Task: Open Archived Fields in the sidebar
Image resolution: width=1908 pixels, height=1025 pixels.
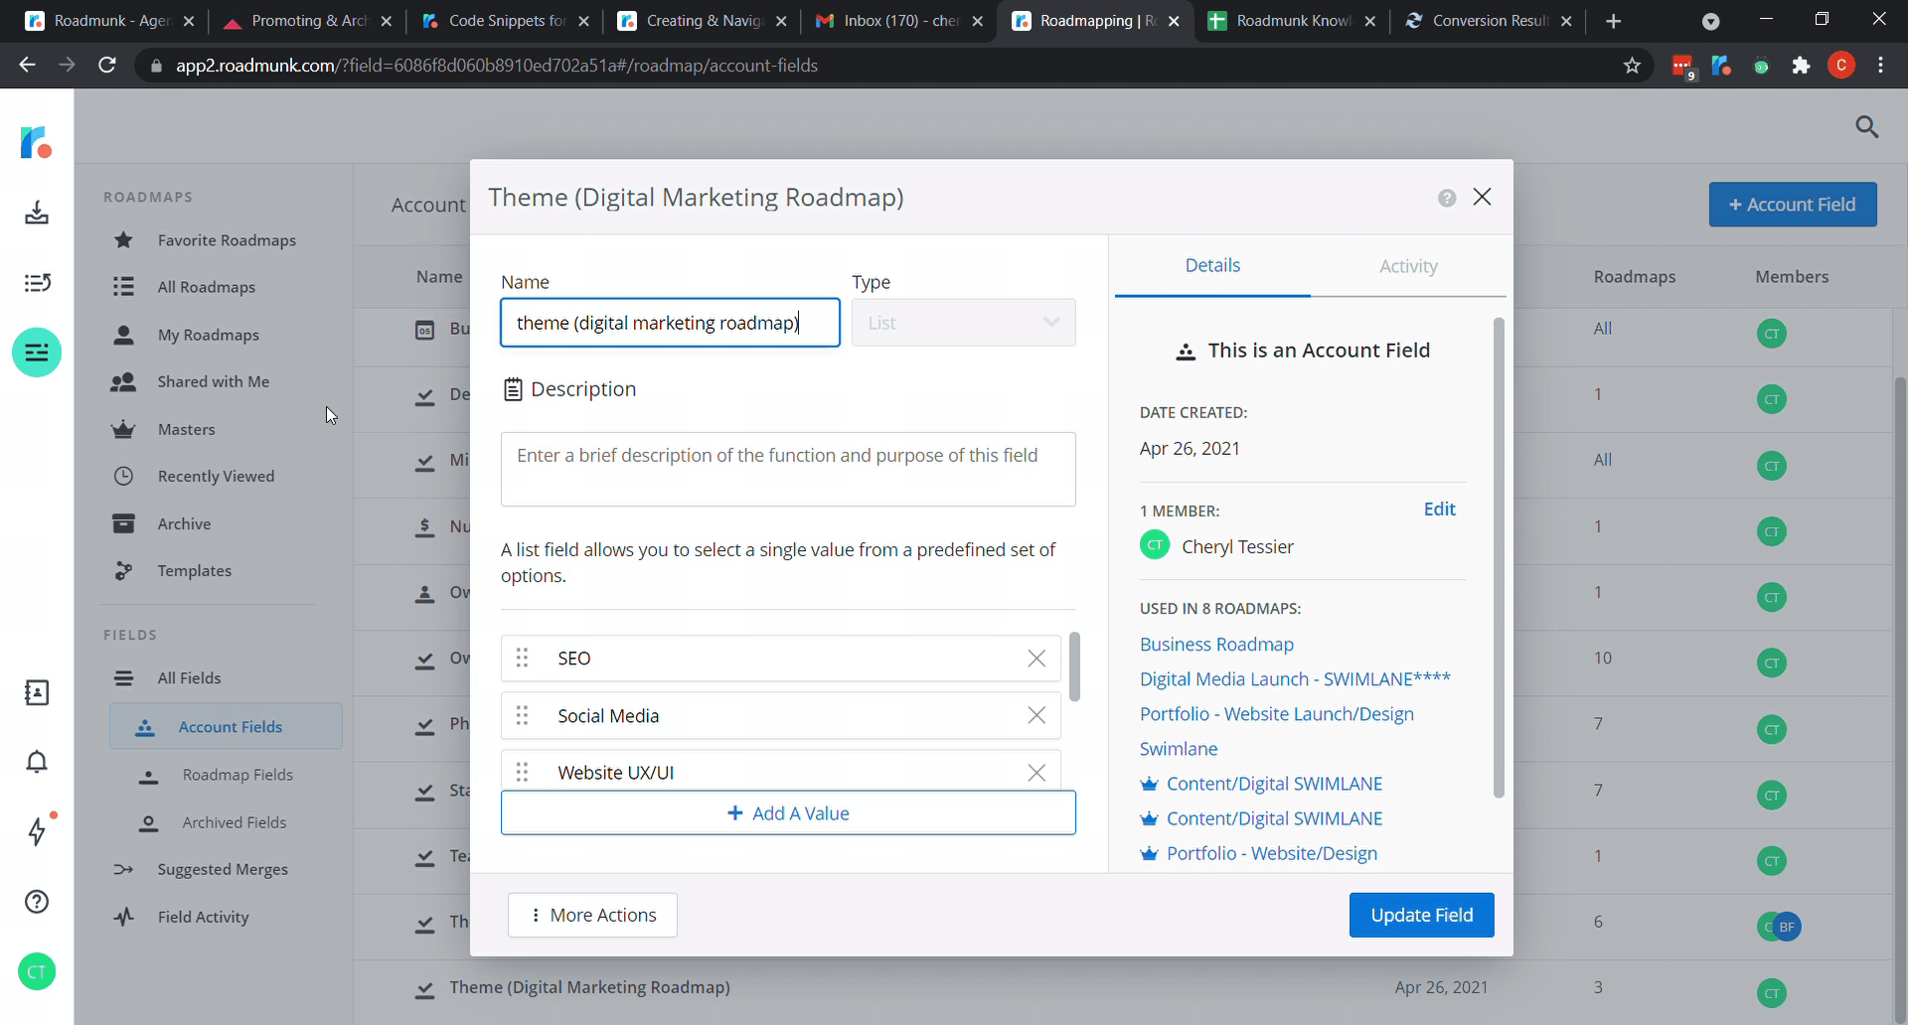Action: 234,822
